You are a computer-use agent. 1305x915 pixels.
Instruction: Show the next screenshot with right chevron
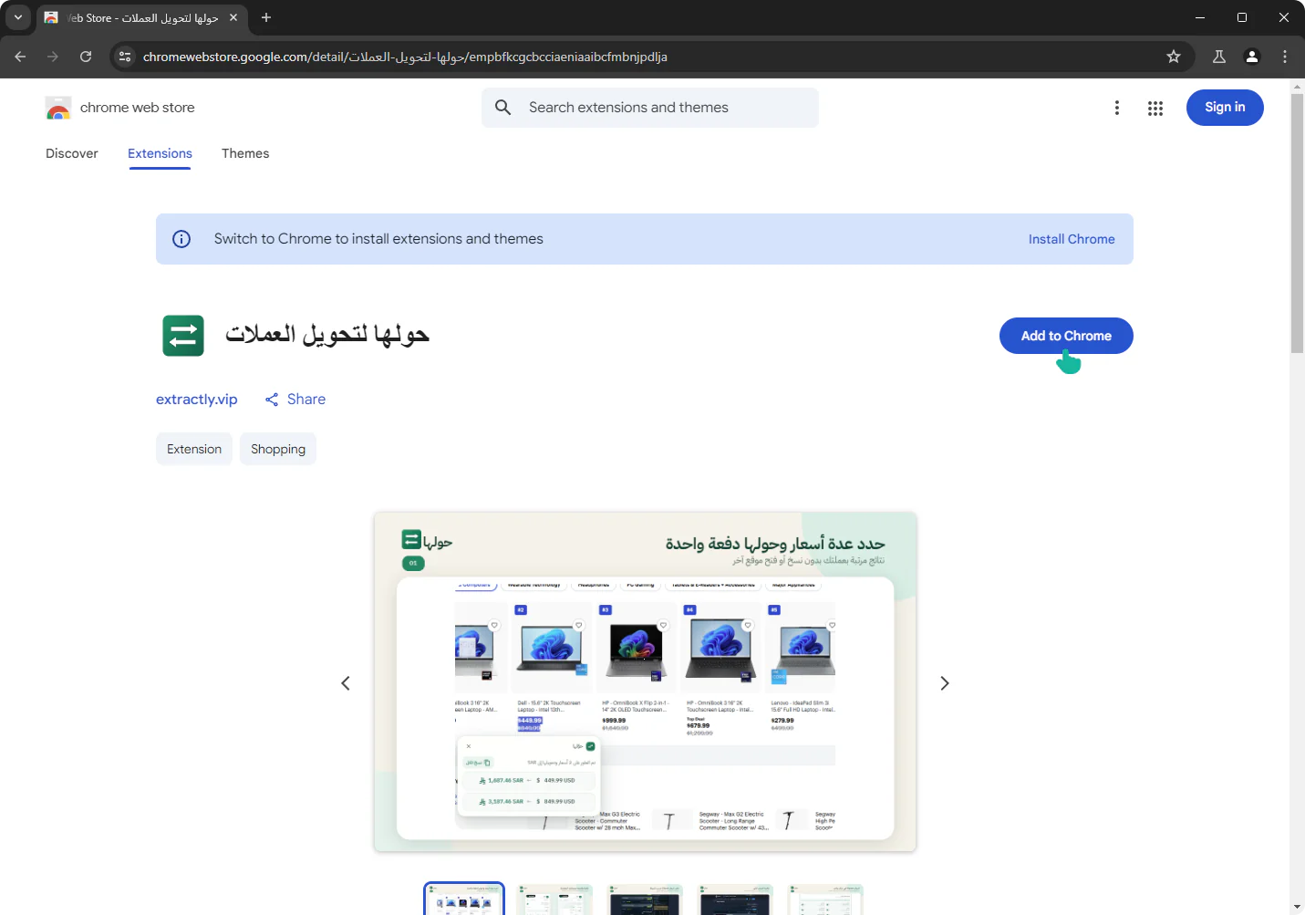click(945, 683)
